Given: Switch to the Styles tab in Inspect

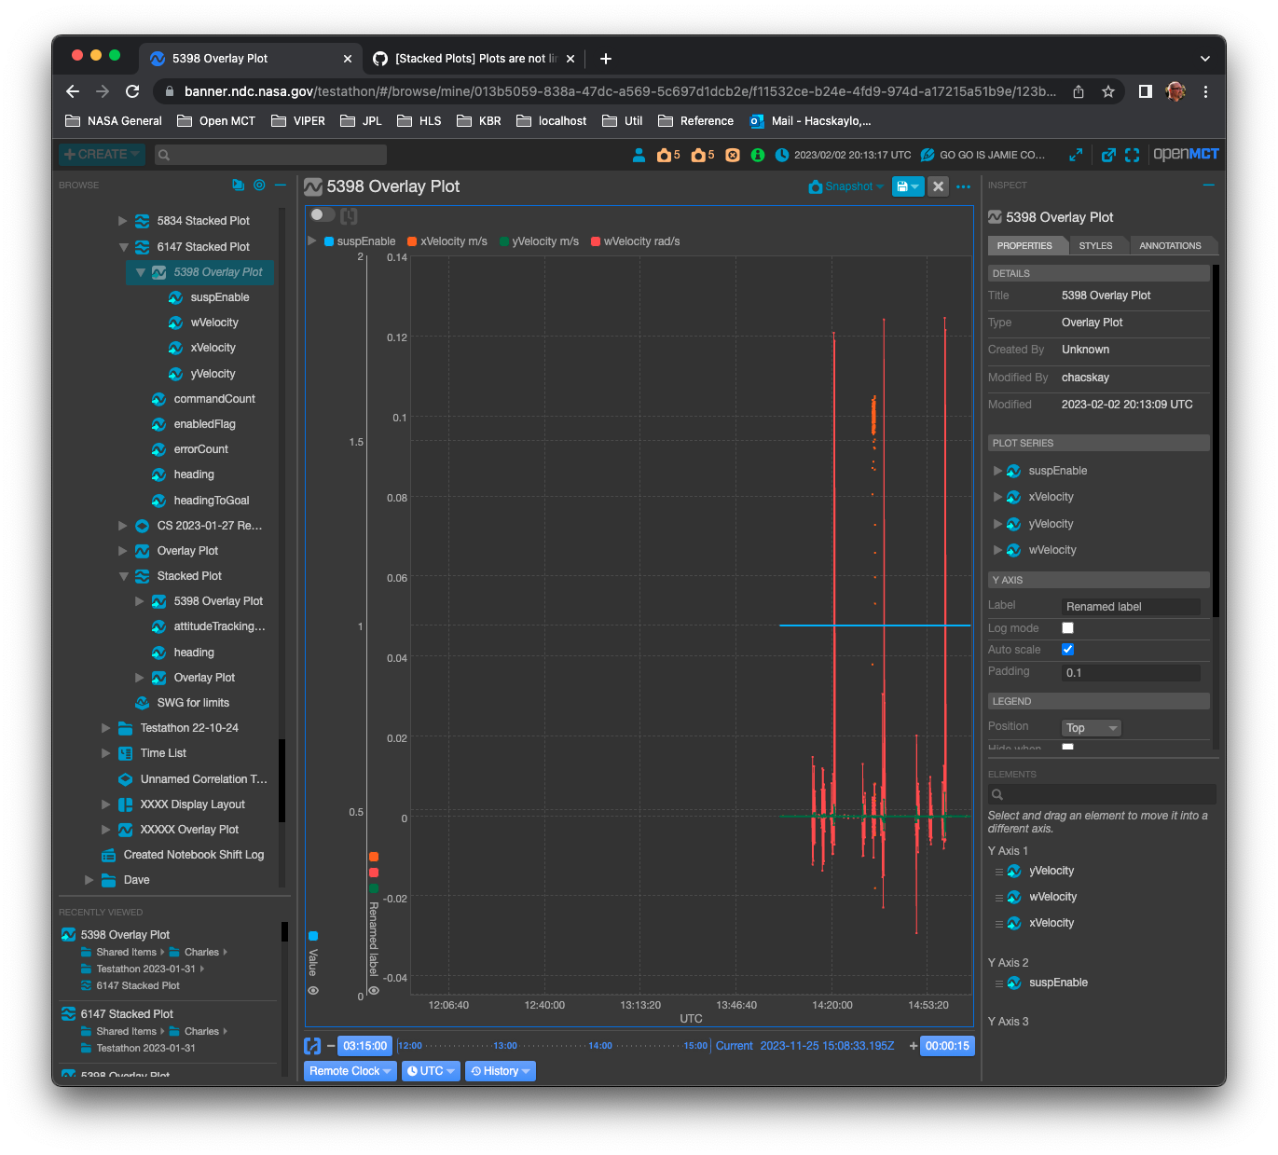Looking at the screenshot, I should tap(1097, 245).
